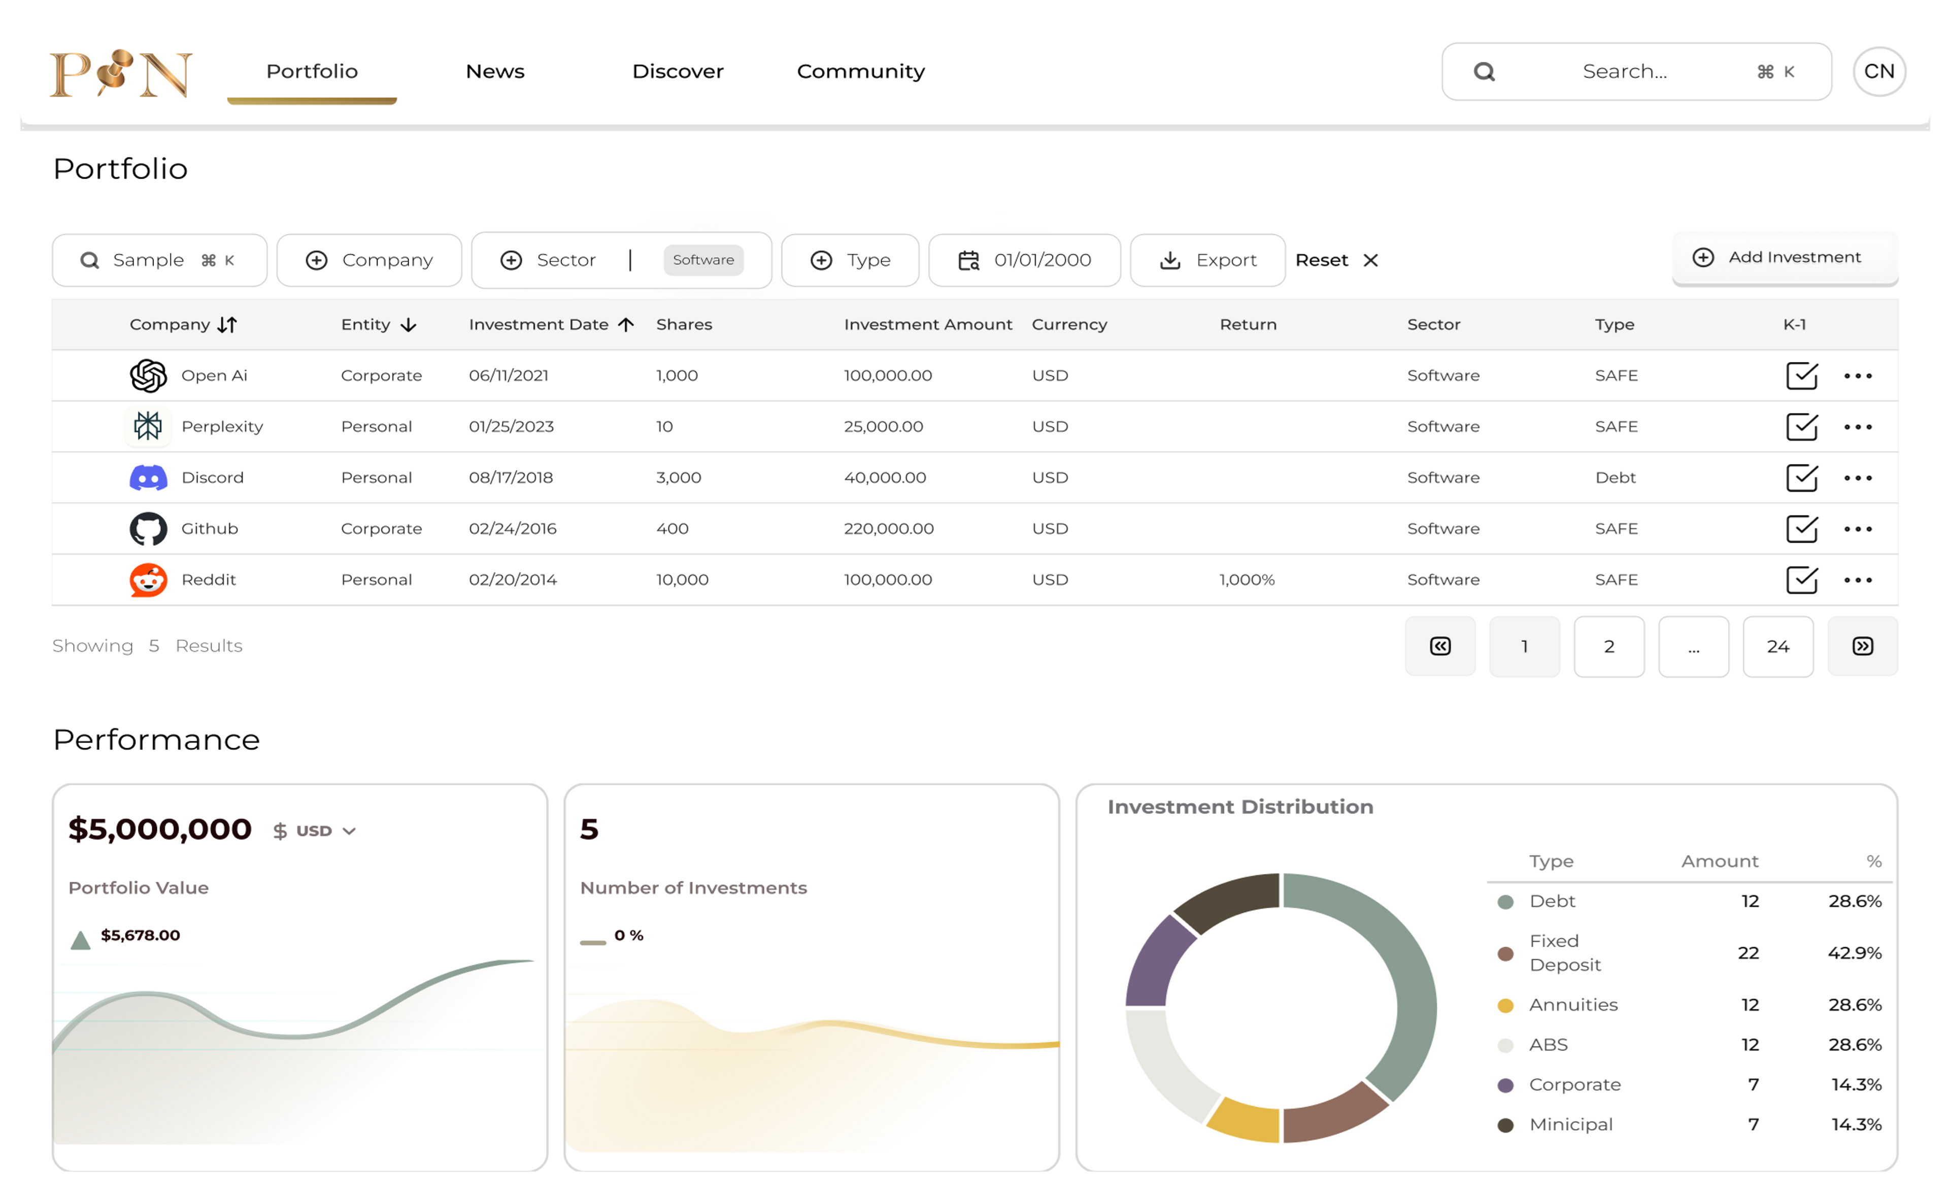Click the Github company logo
This screenshot has width=1949, height=1191.
click(x=148, y=528)
